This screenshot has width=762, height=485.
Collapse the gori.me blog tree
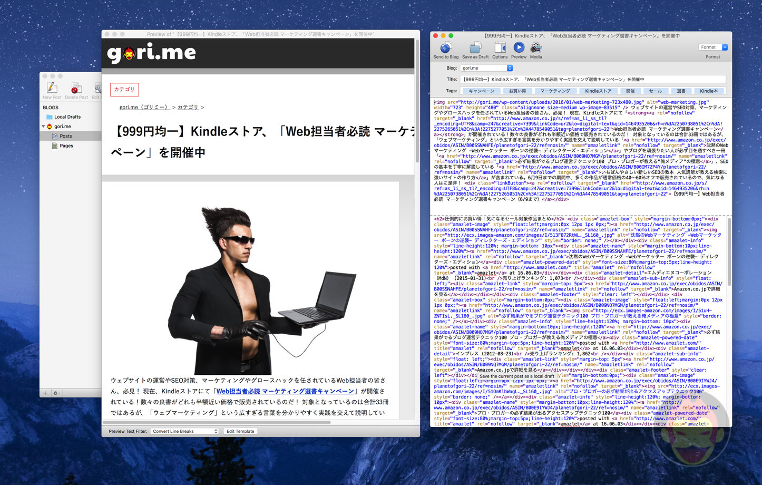(44, 127)
